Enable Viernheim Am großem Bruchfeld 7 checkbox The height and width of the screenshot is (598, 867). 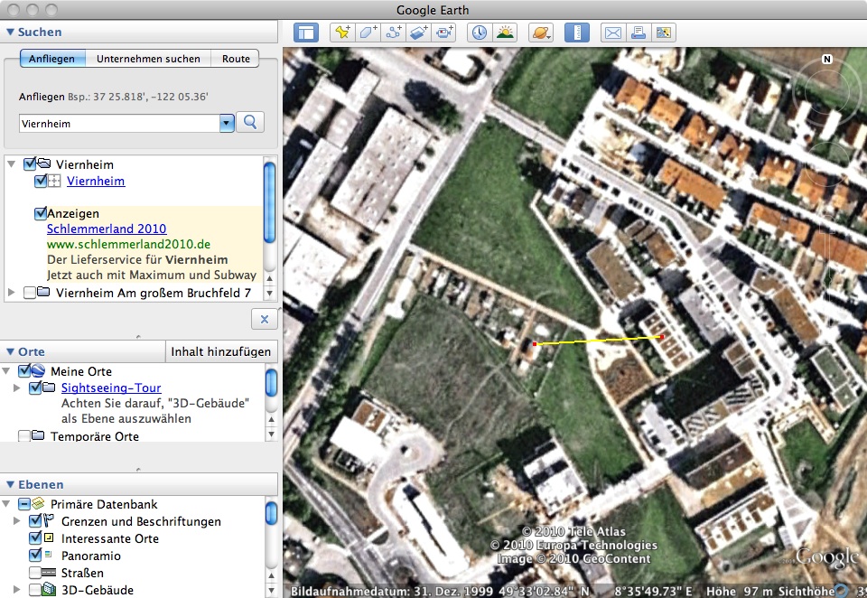(x=30, y=293)
